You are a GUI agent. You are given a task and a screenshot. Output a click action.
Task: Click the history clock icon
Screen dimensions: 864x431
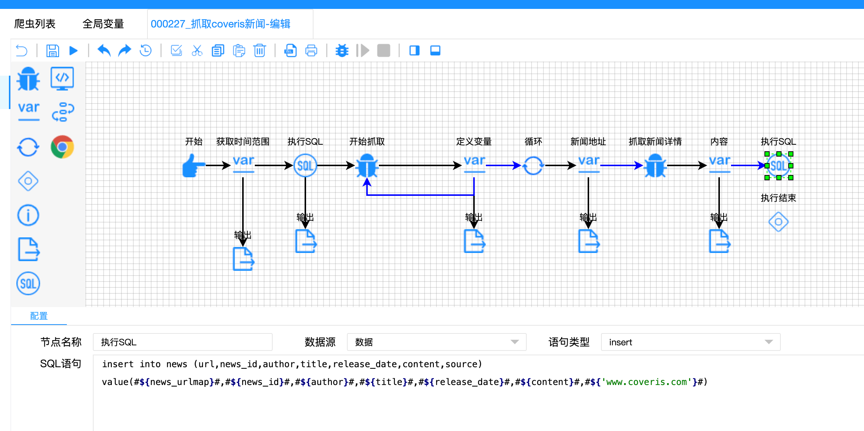[x=146, y=50]
